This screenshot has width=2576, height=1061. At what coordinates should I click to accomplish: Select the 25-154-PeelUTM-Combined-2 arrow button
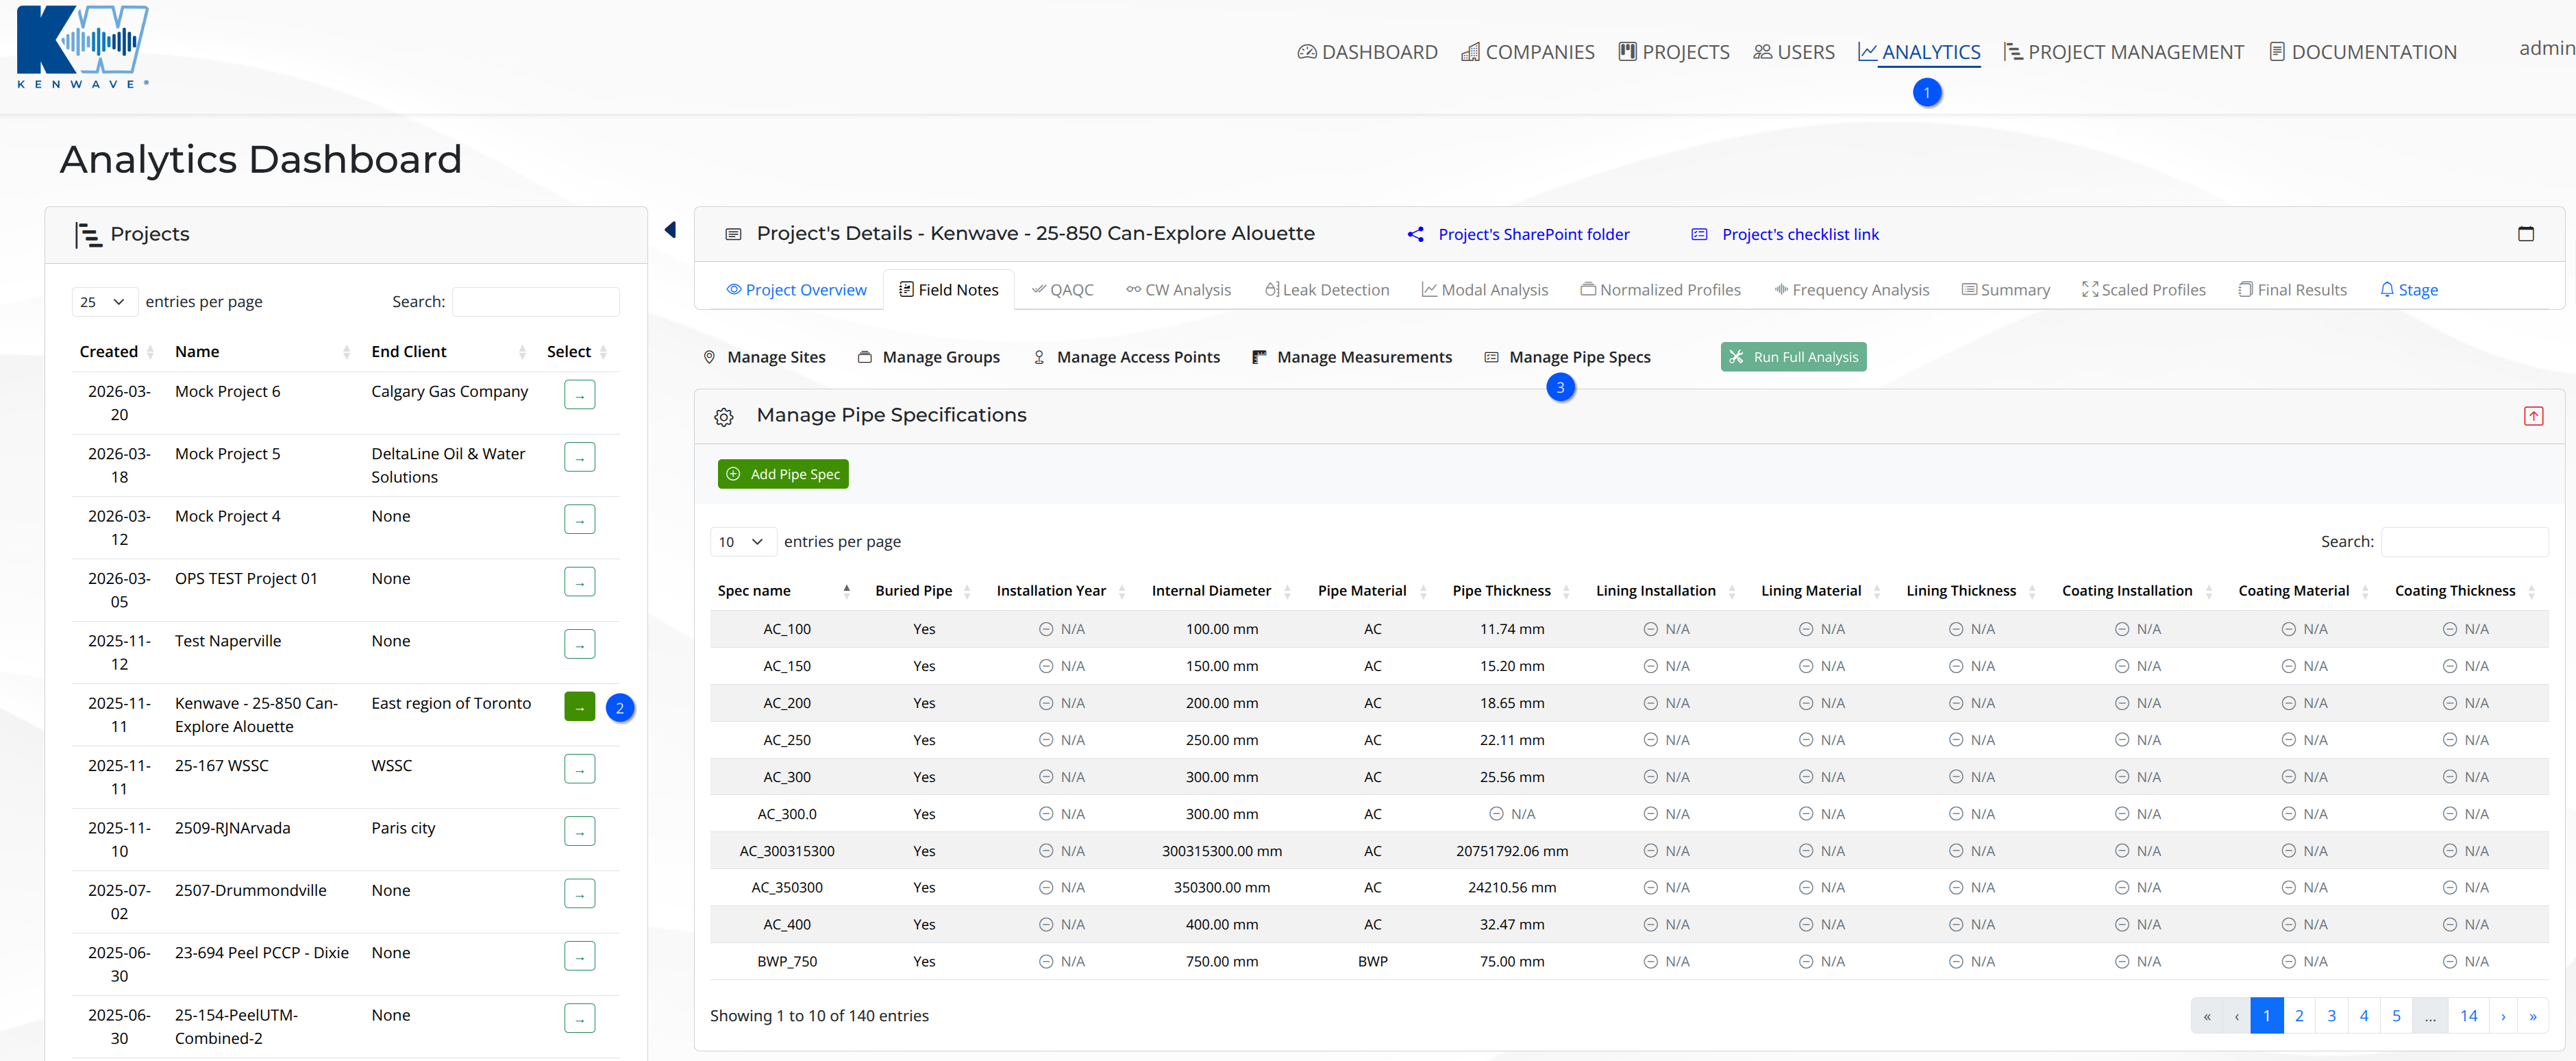(x=580, y=1018)
